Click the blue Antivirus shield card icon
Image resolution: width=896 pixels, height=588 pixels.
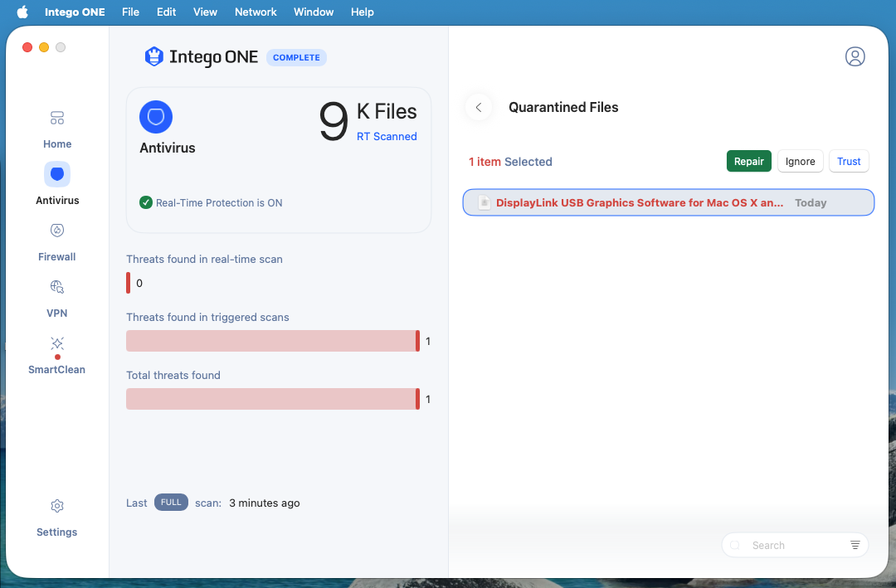click(x=156, y=117)
